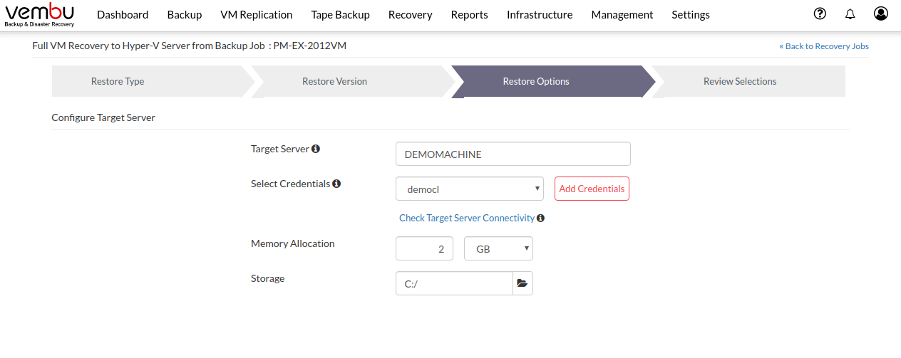
Task: Click info icon beside Check Target Server Connectivity
Action: [540, 218]
